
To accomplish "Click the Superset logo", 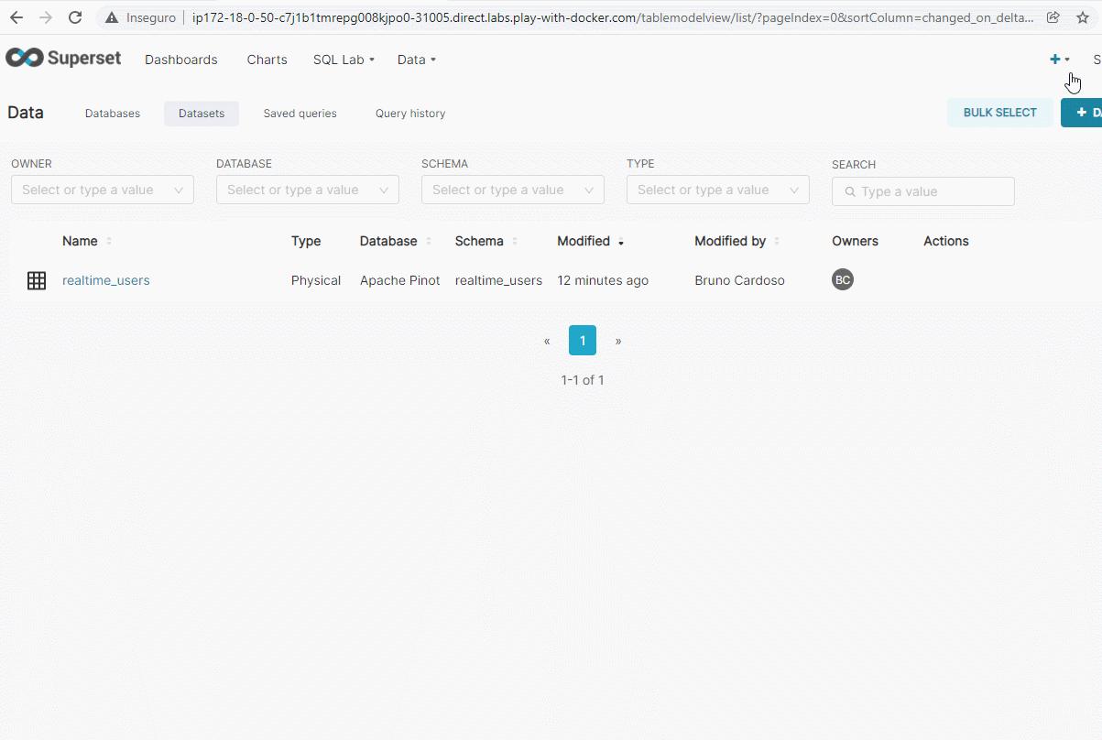I will click(x=63, y=59).
